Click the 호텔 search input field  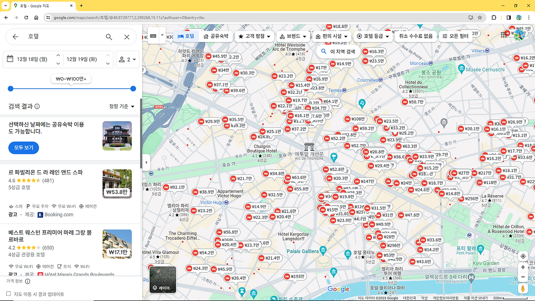[63, 37]
